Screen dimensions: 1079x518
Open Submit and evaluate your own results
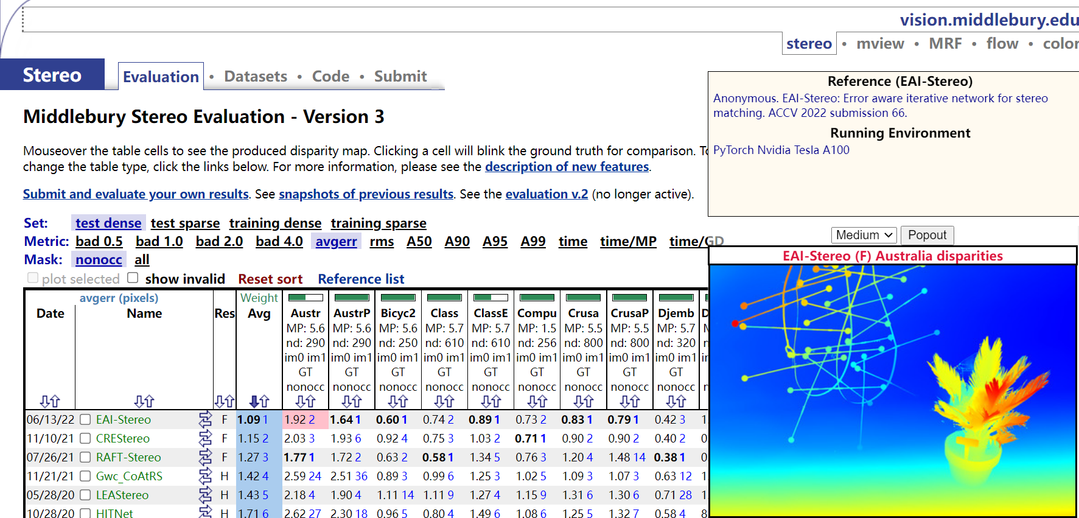click(x=136, y=194)
